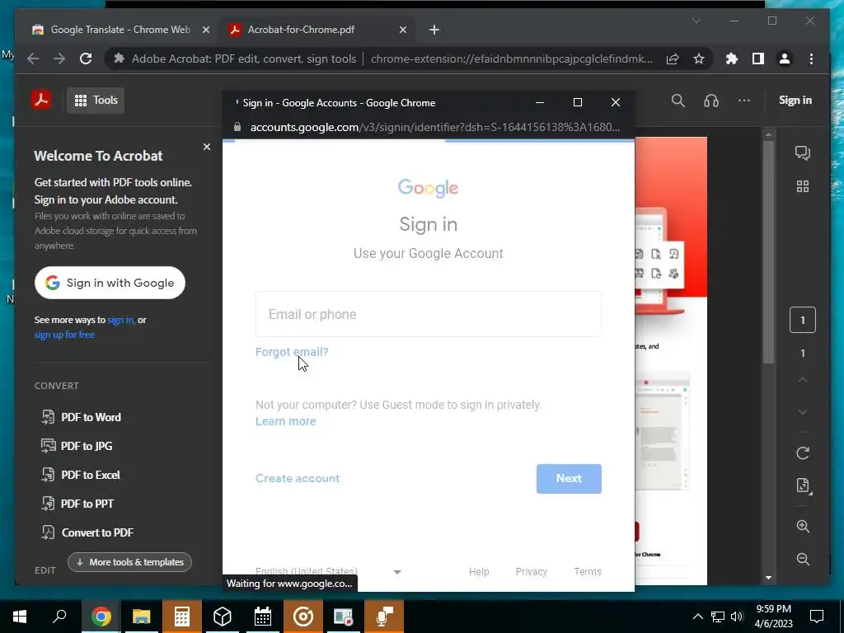844x633 pixels.
Task: Open the Calculator taskbar icon
Action: coord(181,617)
